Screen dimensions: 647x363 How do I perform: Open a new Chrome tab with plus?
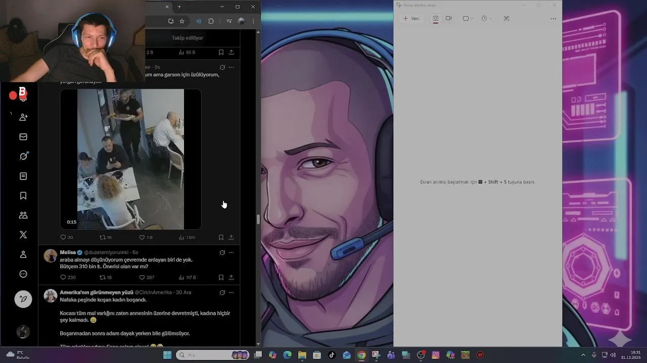(179, 7)
